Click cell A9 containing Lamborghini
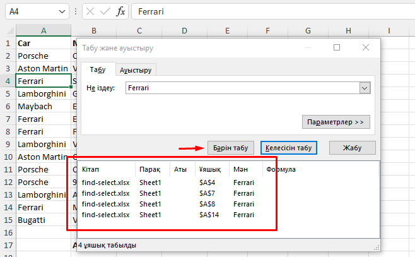Image resolution: width=415 pixels, height=257 pixels. point(44,145)
